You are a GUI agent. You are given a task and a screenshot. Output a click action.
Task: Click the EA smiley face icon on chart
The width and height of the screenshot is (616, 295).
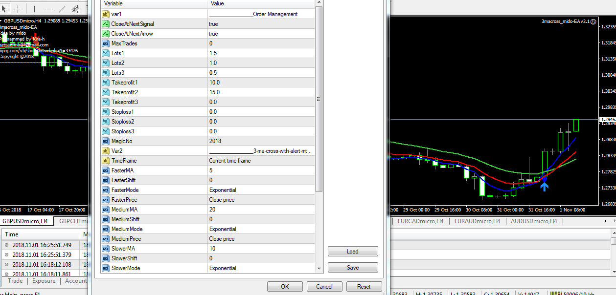click(x=593, y=21)
